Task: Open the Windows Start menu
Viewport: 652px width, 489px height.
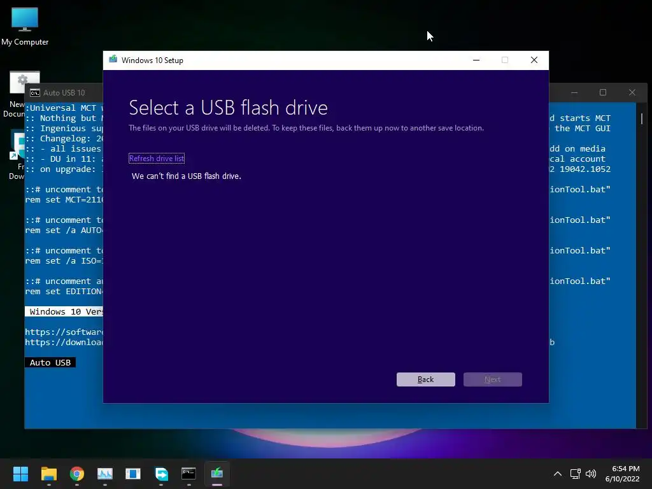Action: tap(20, 474)
